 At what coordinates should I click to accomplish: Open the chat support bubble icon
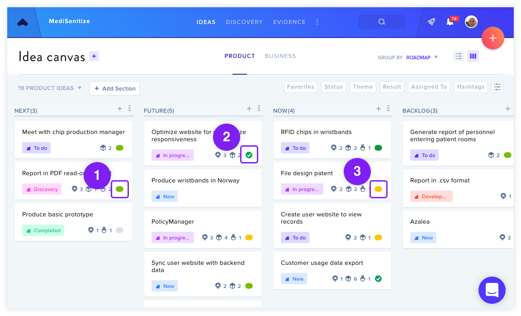[492, 290]
